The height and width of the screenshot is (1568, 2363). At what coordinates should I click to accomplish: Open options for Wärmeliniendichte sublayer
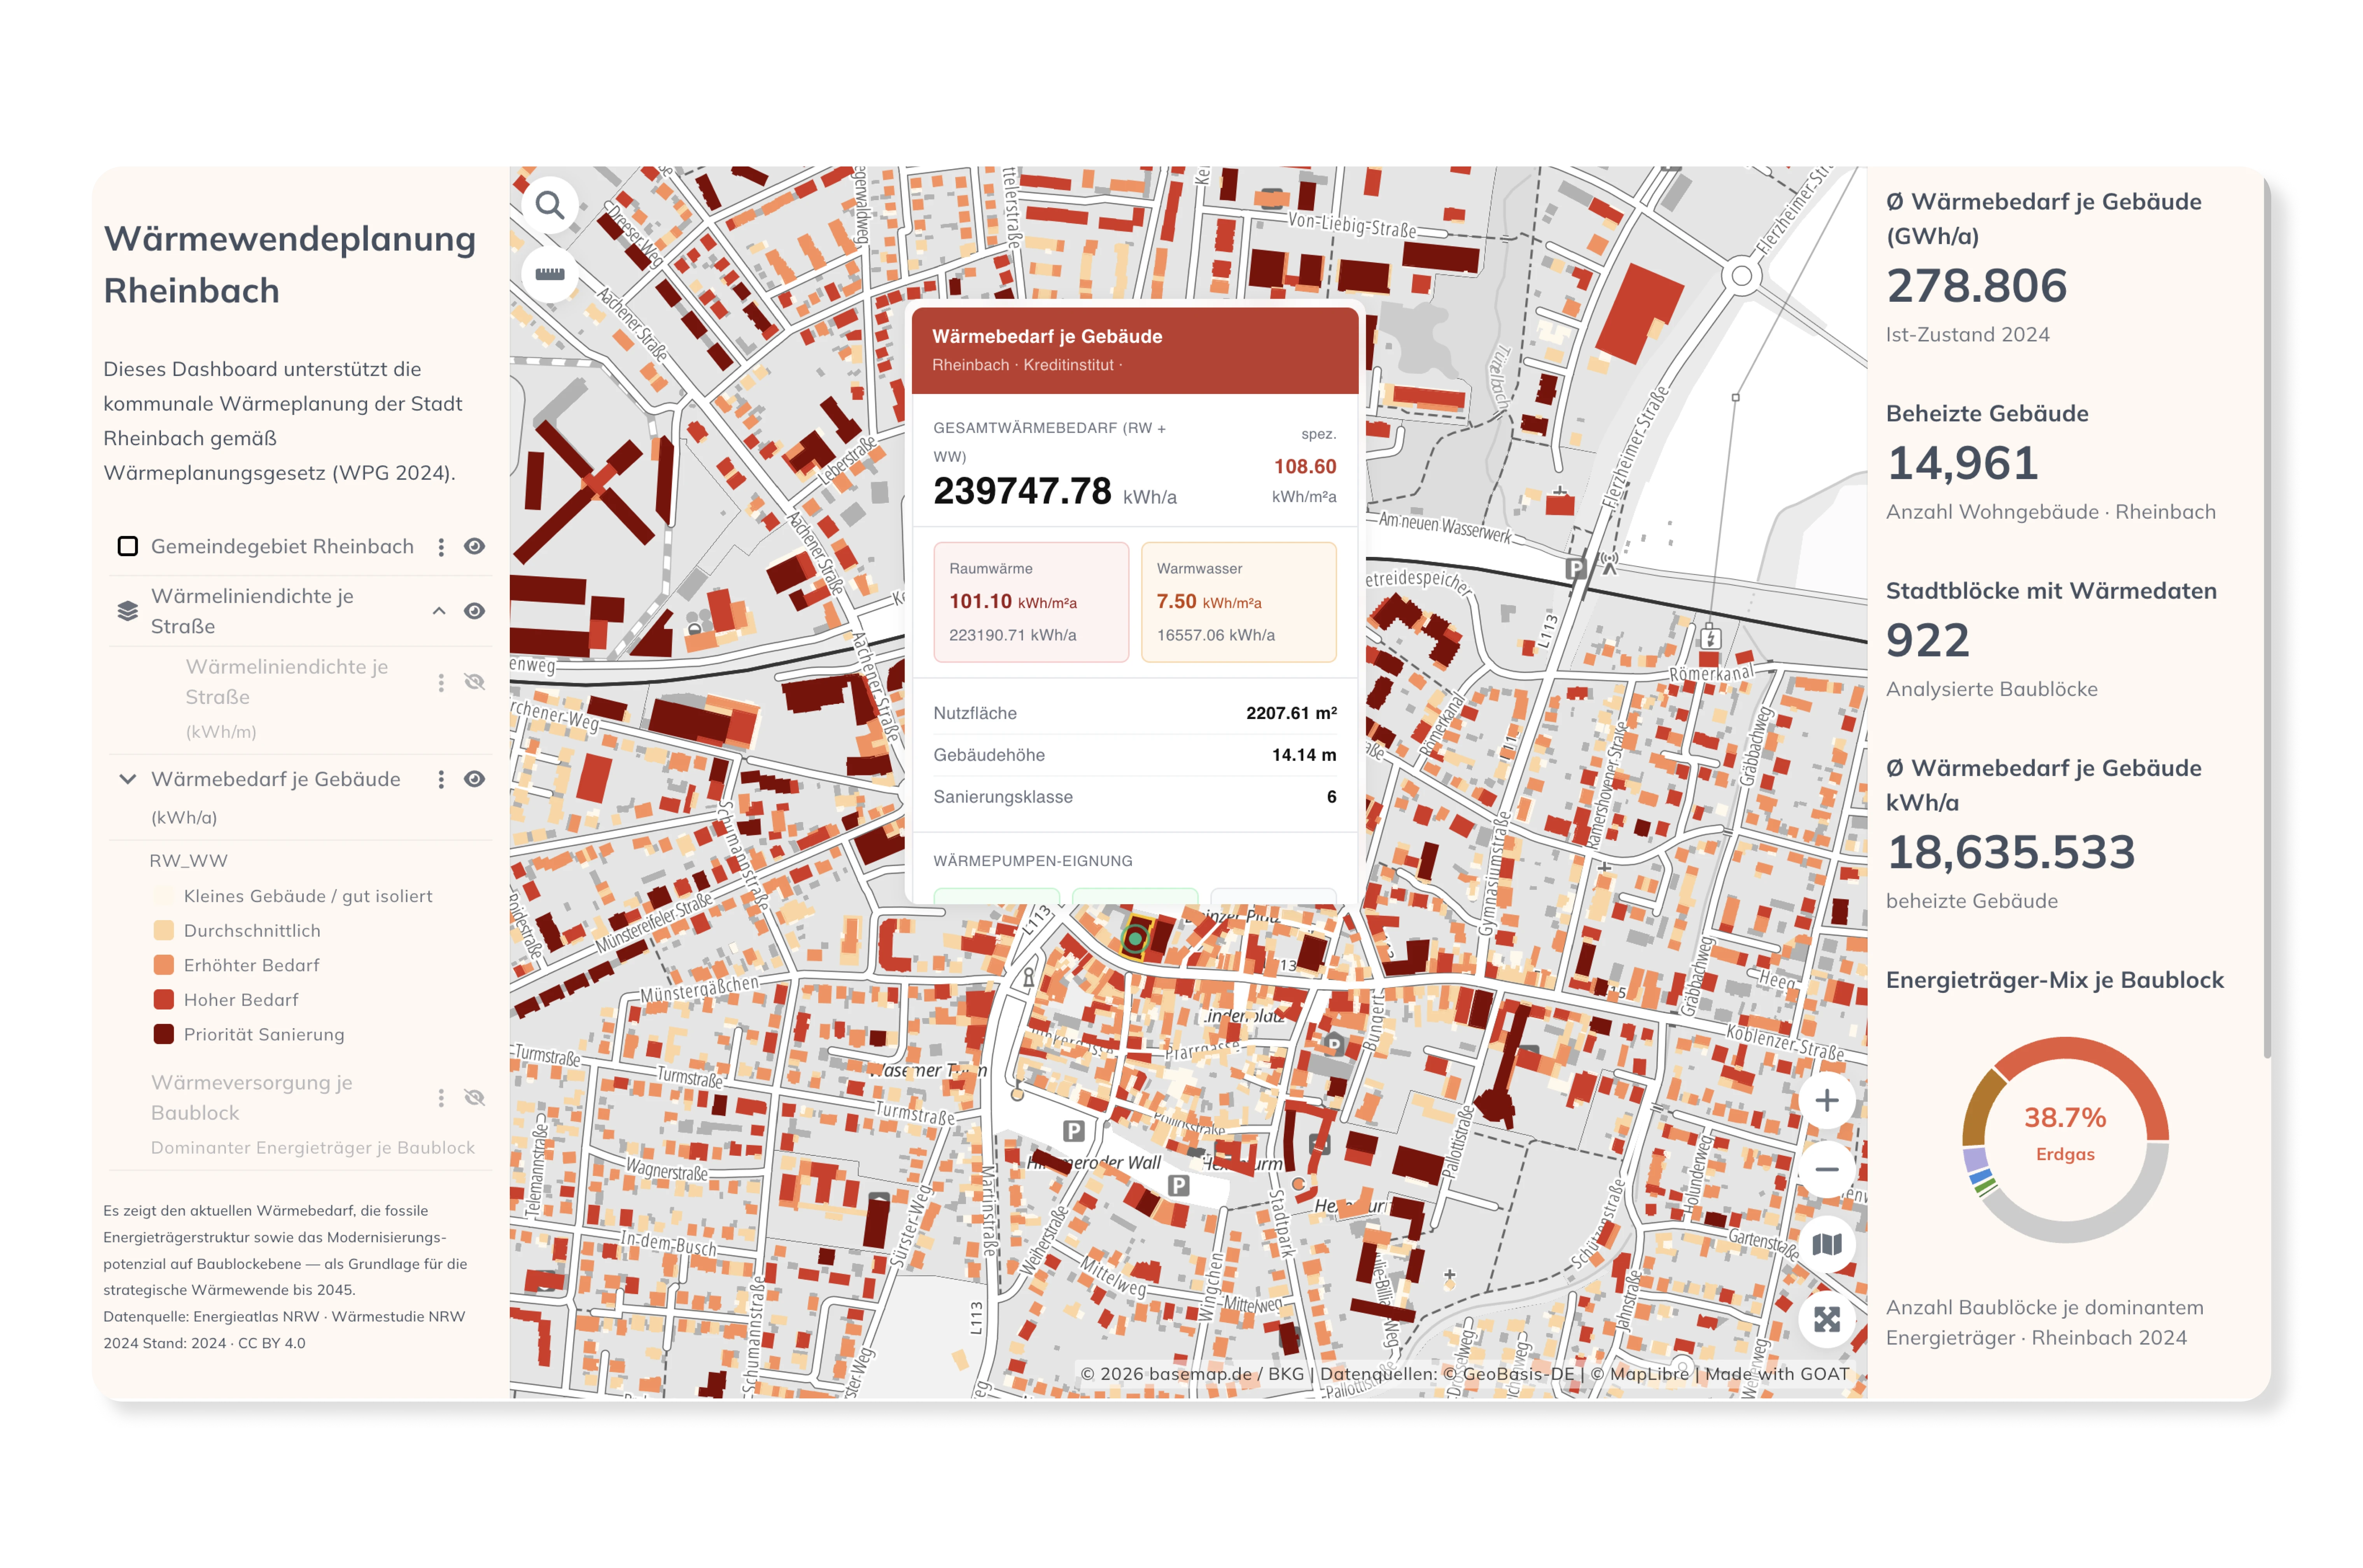[441, 682]
